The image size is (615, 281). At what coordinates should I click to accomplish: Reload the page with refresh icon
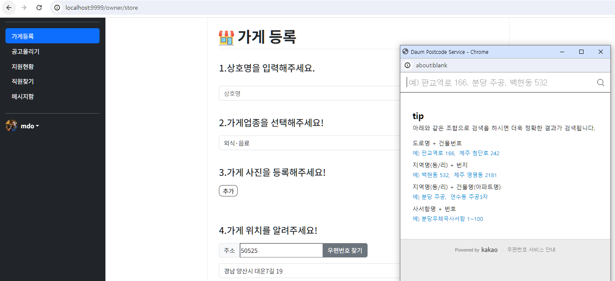coord(39,8)
